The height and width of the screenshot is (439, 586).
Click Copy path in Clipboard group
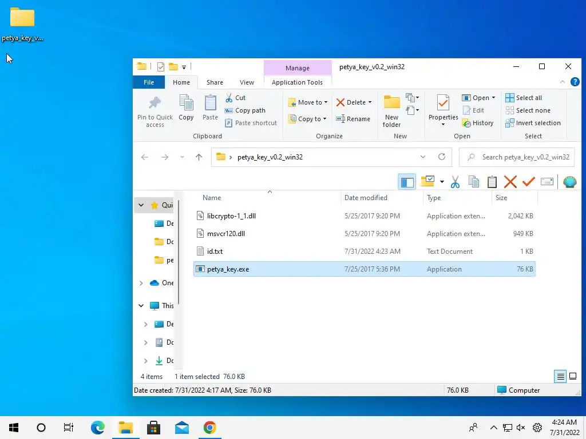(245, 110)
